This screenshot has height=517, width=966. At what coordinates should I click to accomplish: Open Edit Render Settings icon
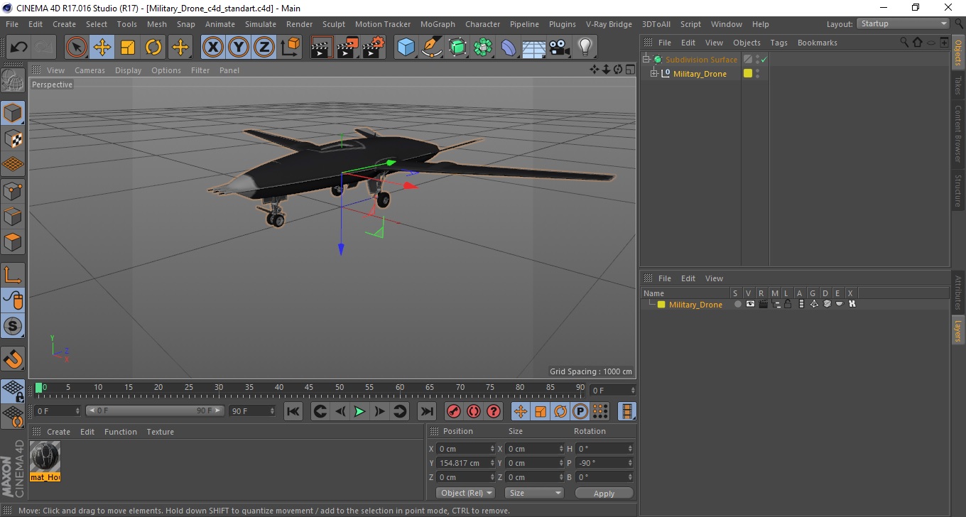pyautogui.click(x=373, y=48)
